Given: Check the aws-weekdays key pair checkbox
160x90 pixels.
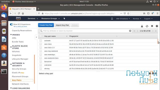Looking at the screenshot, I should (41, 54).
